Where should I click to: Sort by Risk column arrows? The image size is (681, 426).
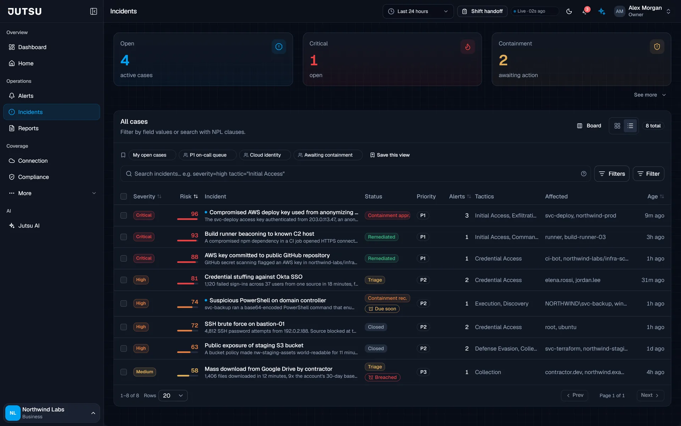(196, 196)
